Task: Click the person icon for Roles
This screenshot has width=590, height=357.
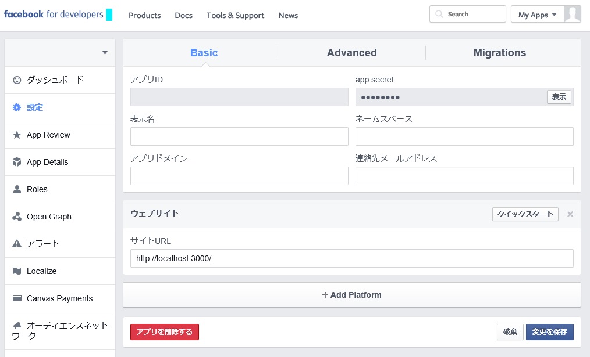Action: pyautogui.click(x=17, y=189)
